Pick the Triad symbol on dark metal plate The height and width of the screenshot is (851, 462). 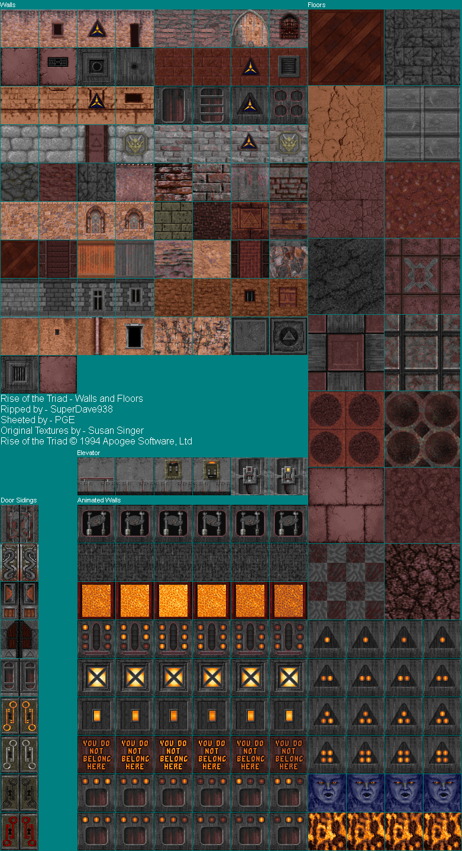click(250, 105)
